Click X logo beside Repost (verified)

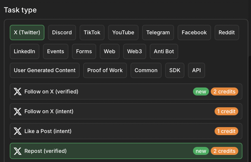tap(17, 151)
